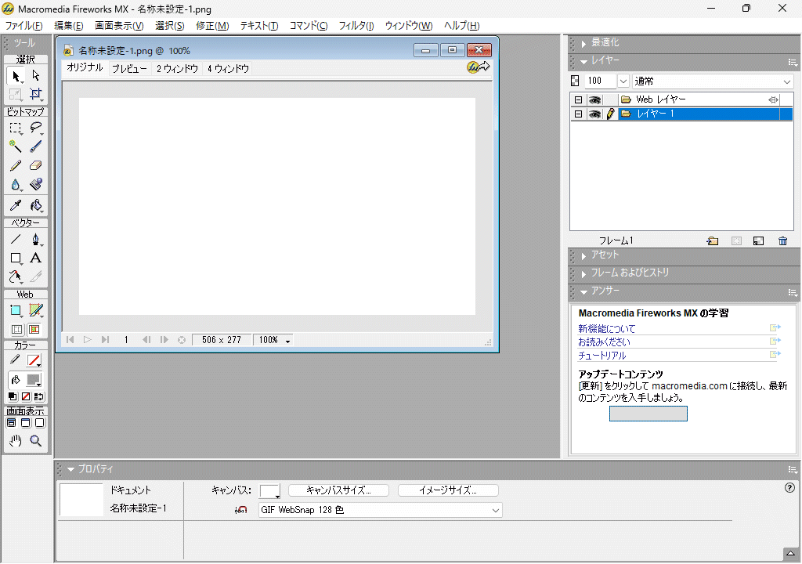The image size is (802, 564).
Task: Add a new layer with folder icon
Action: click(x=712, y=241)
